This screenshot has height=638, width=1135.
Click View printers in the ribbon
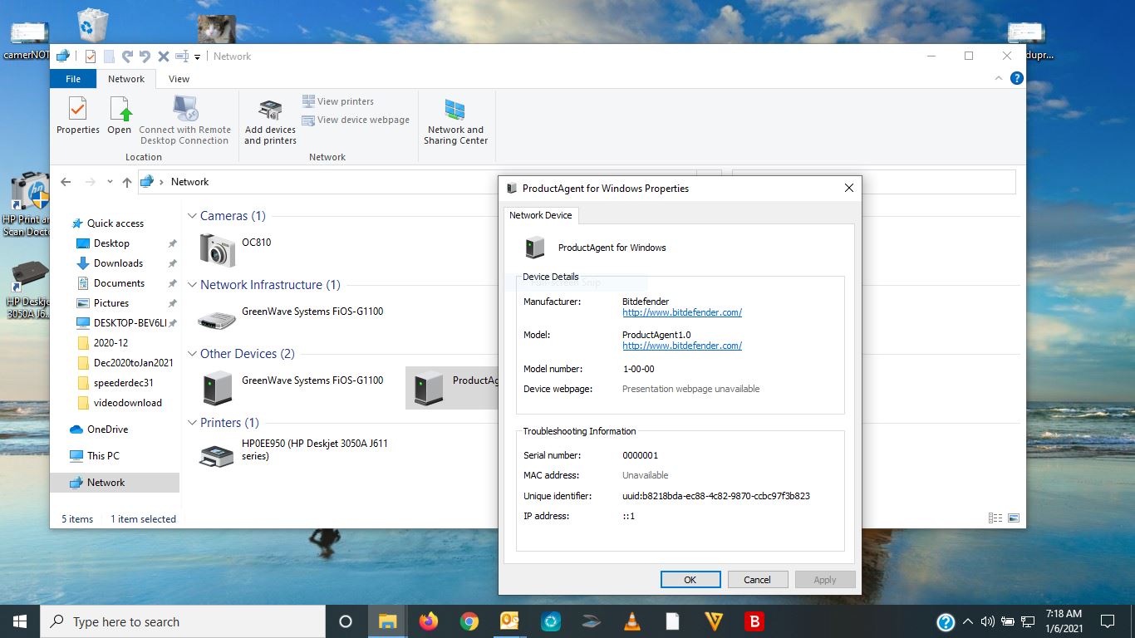coord(337,101)
